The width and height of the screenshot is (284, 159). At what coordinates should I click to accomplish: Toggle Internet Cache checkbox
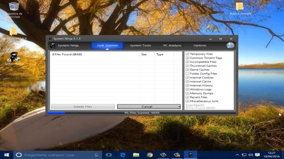pos(187,81)
